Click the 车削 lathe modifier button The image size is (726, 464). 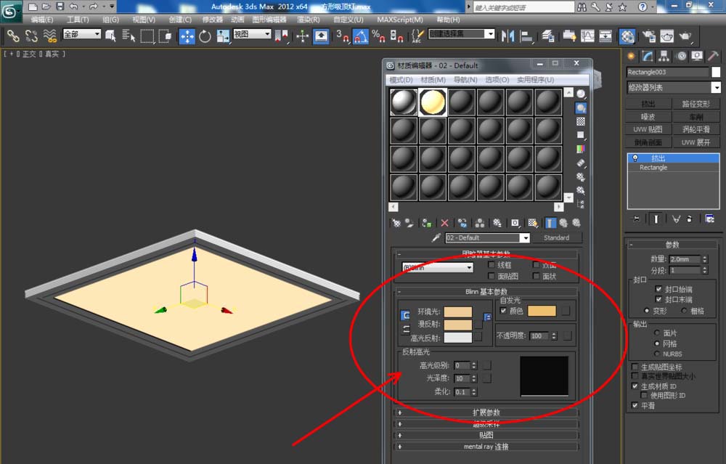pyautogui.click(x=696, y=117)
